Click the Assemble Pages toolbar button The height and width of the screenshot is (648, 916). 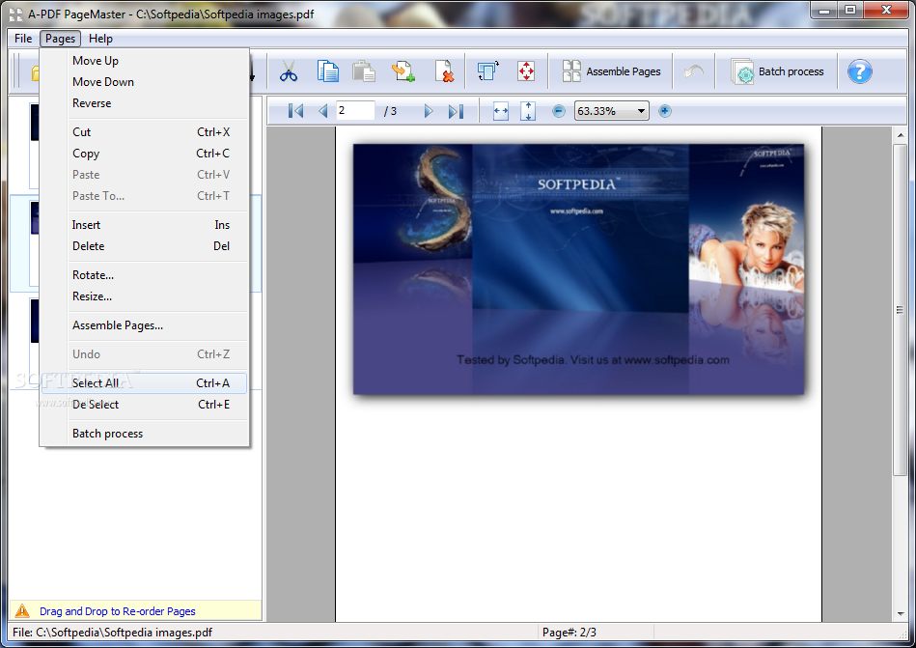point(611,71)
